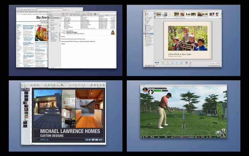
Task: Collapse the Albums section in iPhoto sidebar
Action: 144,24
